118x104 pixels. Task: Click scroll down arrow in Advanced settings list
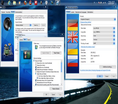[x=61, y=84]
